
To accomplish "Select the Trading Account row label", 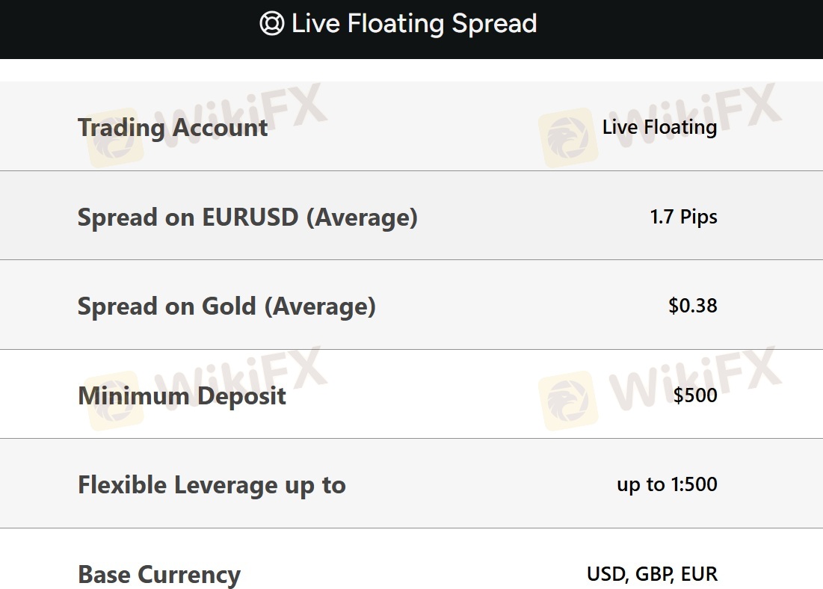I will coord(173,127).
